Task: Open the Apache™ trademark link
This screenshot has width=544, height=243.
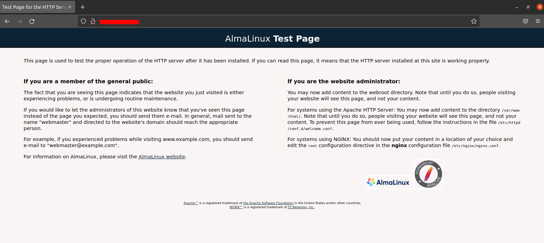Action: [190, 203]
